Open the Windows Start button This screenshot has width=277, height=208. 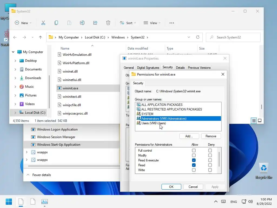point(9,201)
